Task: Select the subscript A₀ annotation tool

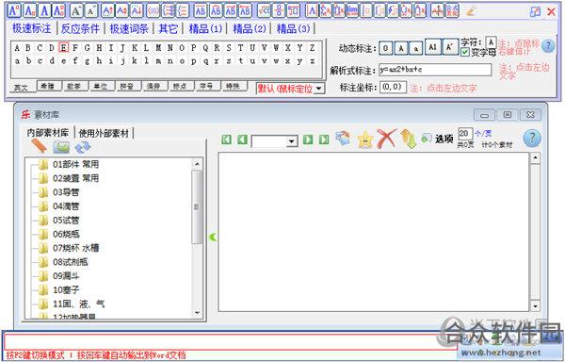Action: point(29,10)
